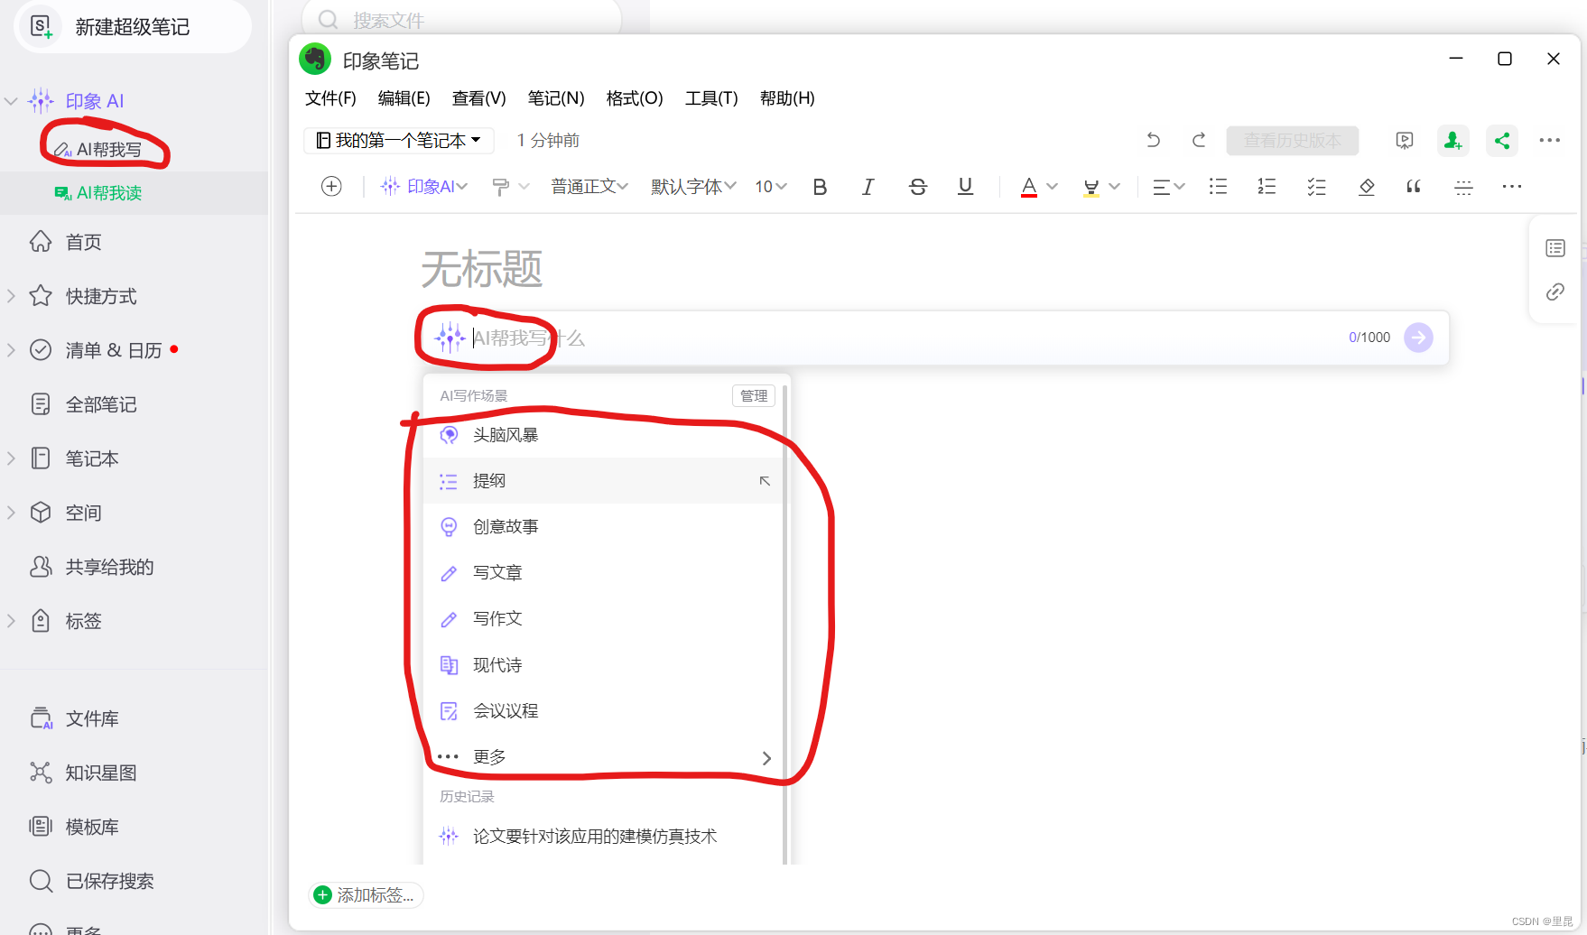
Task: Insert a horizontal divider line
Action: click(1463, 187)
